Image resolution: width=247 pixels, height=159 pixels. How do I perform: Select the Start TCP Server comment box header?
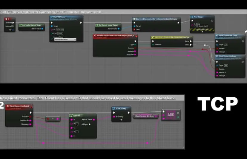[x=124, y=12]
